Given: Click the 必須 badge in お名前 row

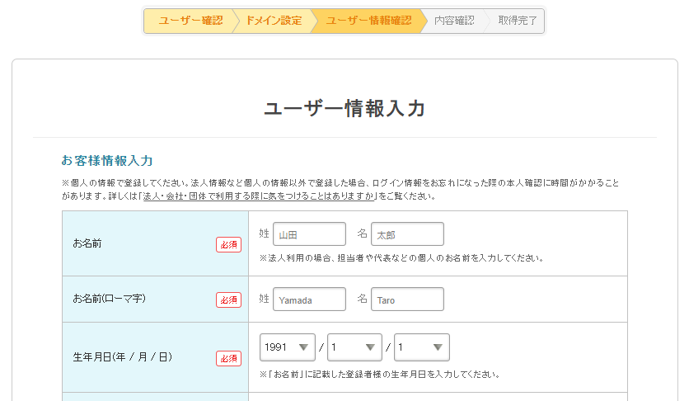Looking at the screenshot, I should pyautogui.click(x=228, y=244).
